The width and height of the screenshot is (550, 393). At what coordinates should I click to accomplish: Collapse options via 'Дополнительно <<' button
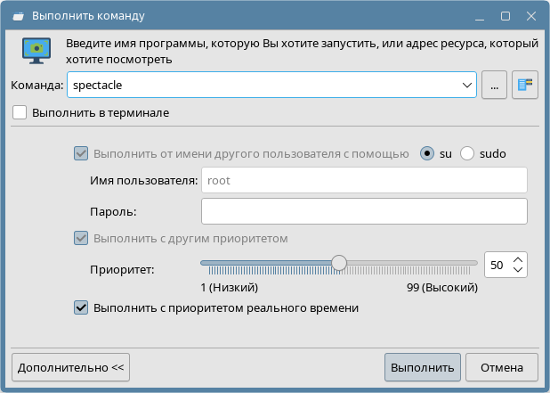[x=71, y=367]
